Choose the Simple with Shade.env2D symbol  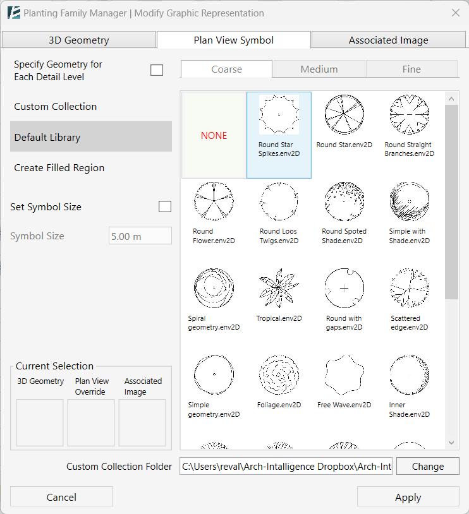coord(409,201)
